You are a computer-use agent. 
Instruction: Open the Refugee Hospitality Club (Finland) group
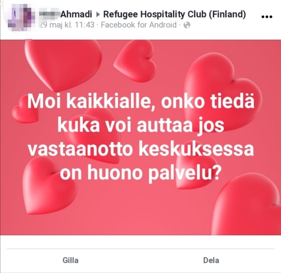coord(174,14)
